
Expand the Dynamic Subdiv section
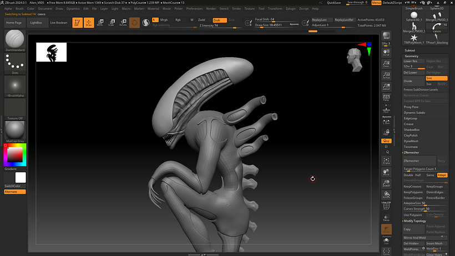[x=414, y=113]
